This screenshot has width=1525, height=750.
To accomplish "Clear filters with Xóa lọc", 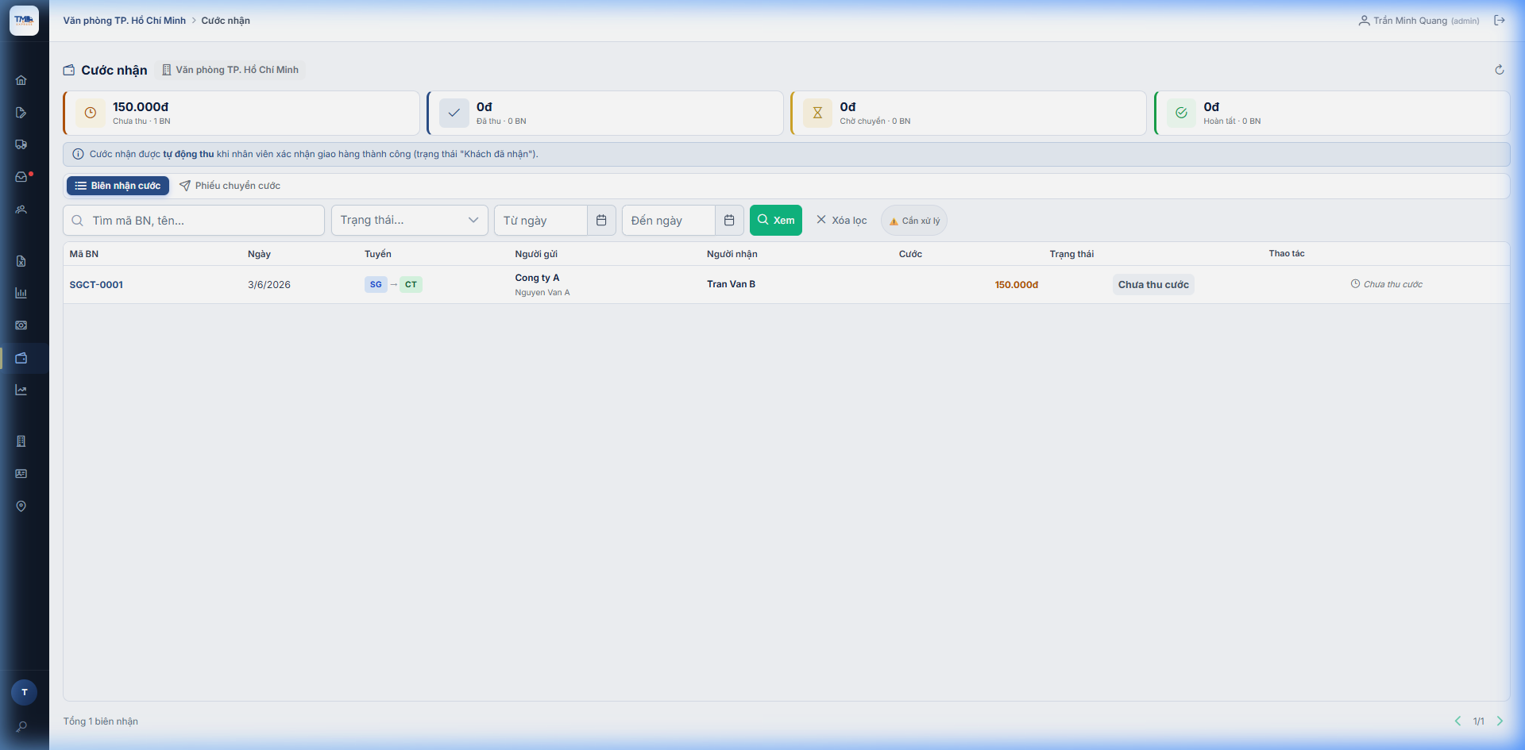I will click(841, 221).
